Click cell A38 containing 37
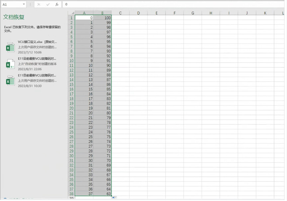 pos(84,194)
